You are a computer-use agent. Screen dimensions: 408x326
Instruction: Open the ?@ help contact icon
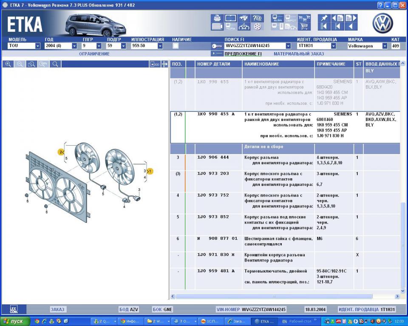(257, 18)
